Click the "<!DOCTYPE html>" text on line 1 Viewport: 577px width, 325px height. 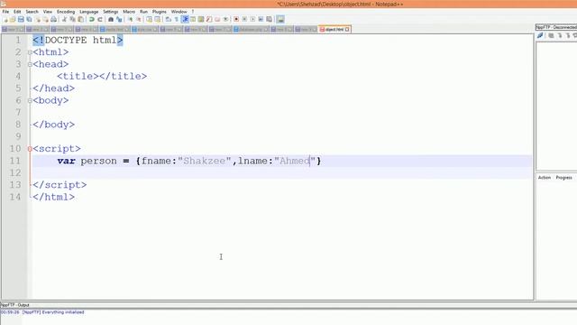(78, 40)
